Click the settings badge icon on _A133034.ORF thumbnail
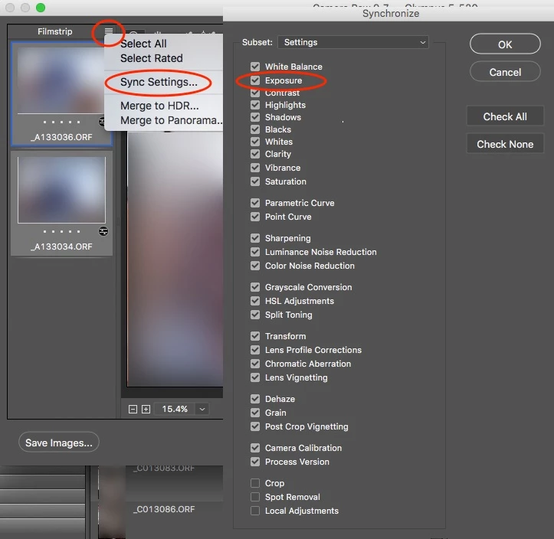 (103, 231)
